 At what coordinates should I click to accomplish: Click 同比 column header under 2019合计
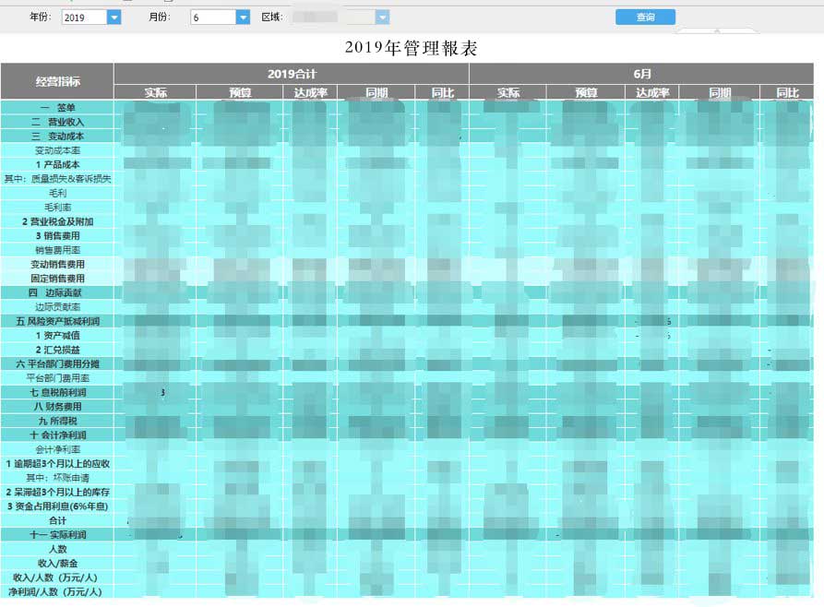tap(442, 92)
